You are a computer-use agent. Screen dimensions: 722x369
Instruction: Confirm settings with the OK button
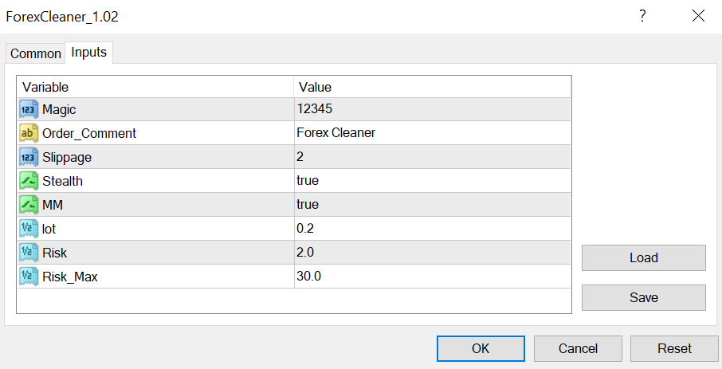coord(481,348)
